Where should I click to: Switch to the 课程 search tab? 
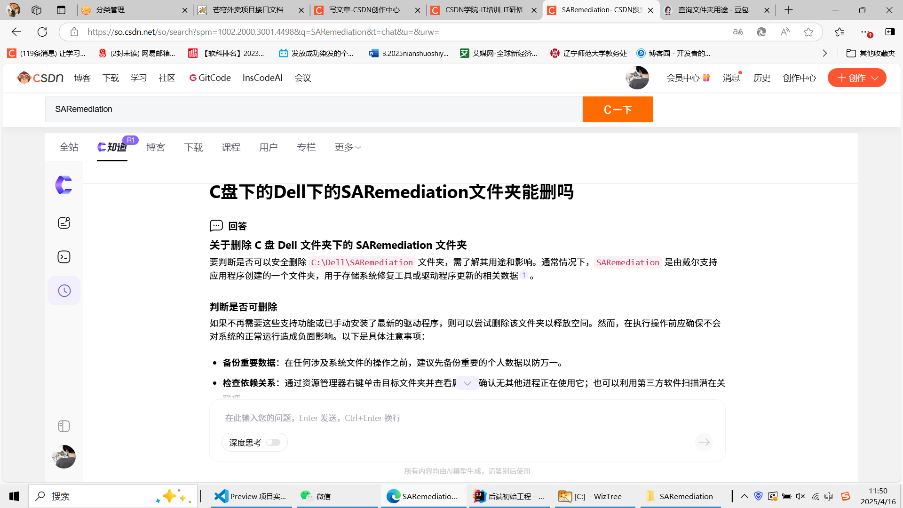(231, 148)
